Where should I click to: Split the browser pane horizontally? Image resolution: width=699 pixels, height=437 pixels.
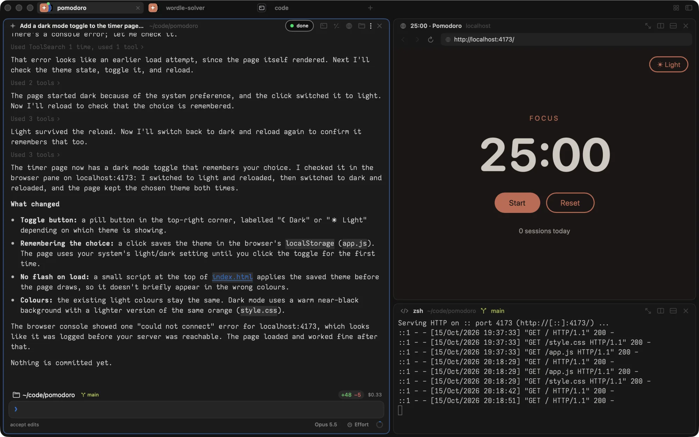[673, 26]
